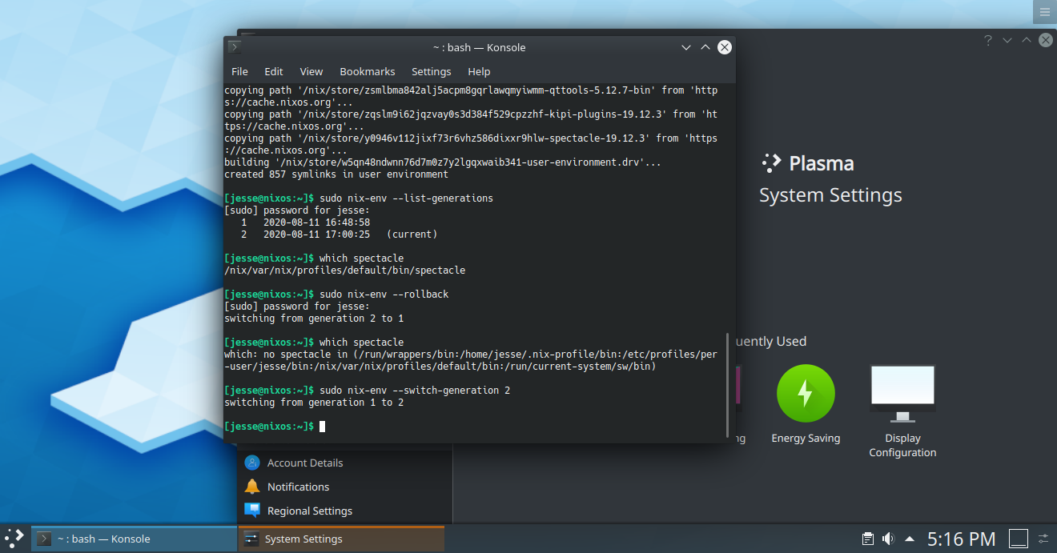Click the Regional Settings flag icon
This screenshot has height=553, width=1057.
[x=252, y=511]
